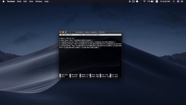Minimize the Terminal window with yellow button
Screen dimensions: 186x105
click(63, 32)
